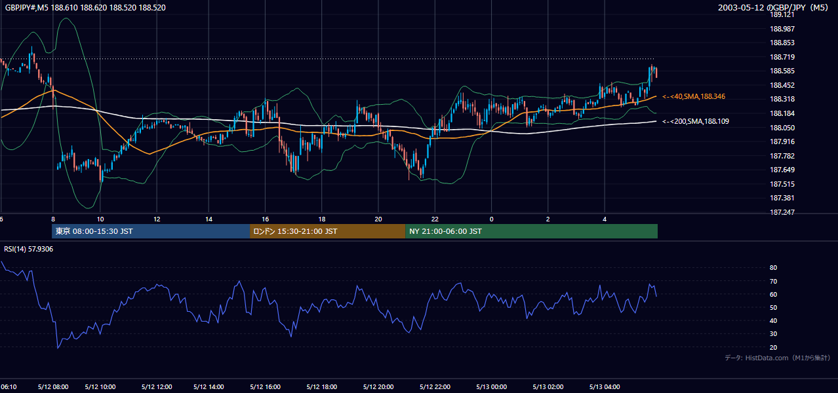Select the ロンドン 15:30-21:00 JST session bar
838x393 pixels.
click(x=327, y=231)
